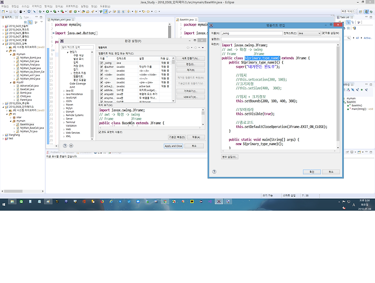Screen dimensions: 375x283
Task: Click the KakaoTalk yellow icon on the taskbar
Action: [192, 202]
